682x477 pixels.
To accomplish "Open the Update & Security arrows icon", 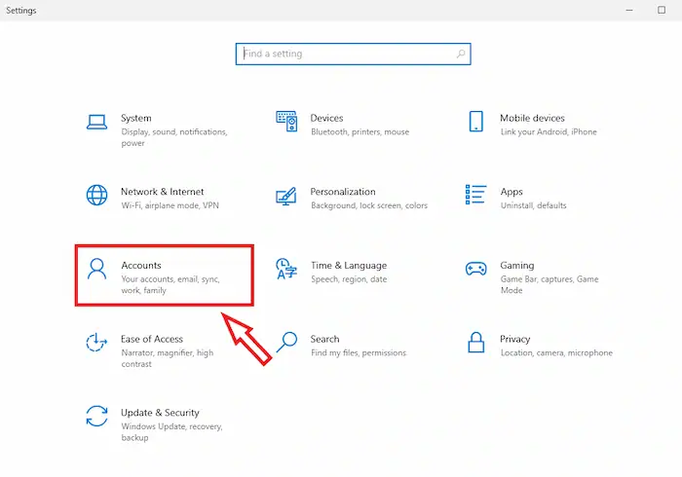I will [96, 416].
